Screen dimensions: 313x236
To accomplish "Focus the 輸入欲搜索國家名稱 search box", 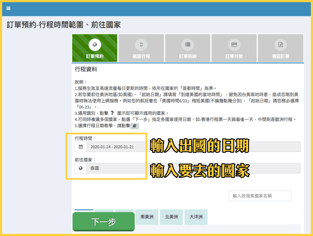I will [x=260, y=196].
